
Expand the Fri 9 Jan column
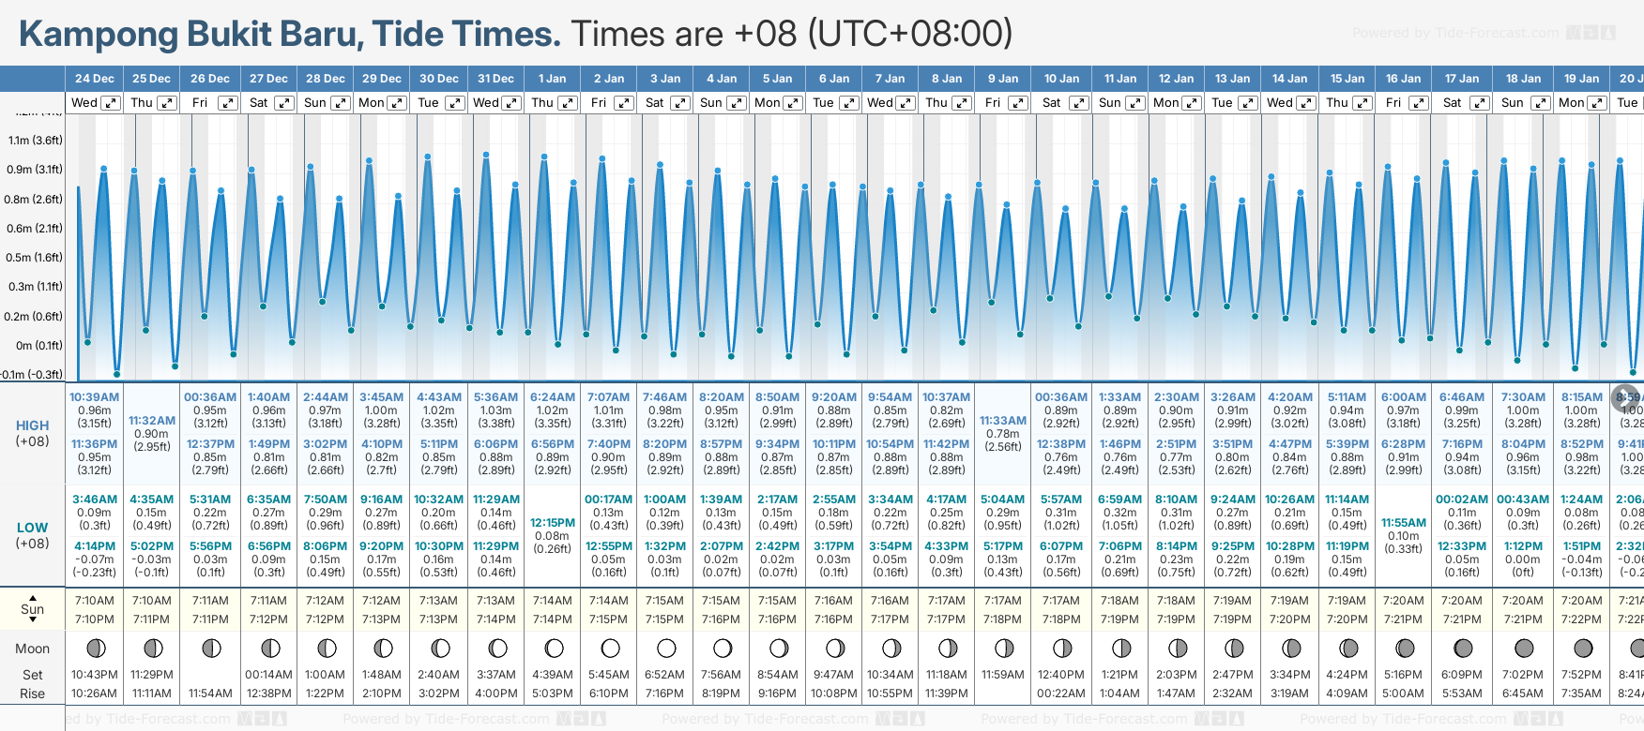(1017, 103)
